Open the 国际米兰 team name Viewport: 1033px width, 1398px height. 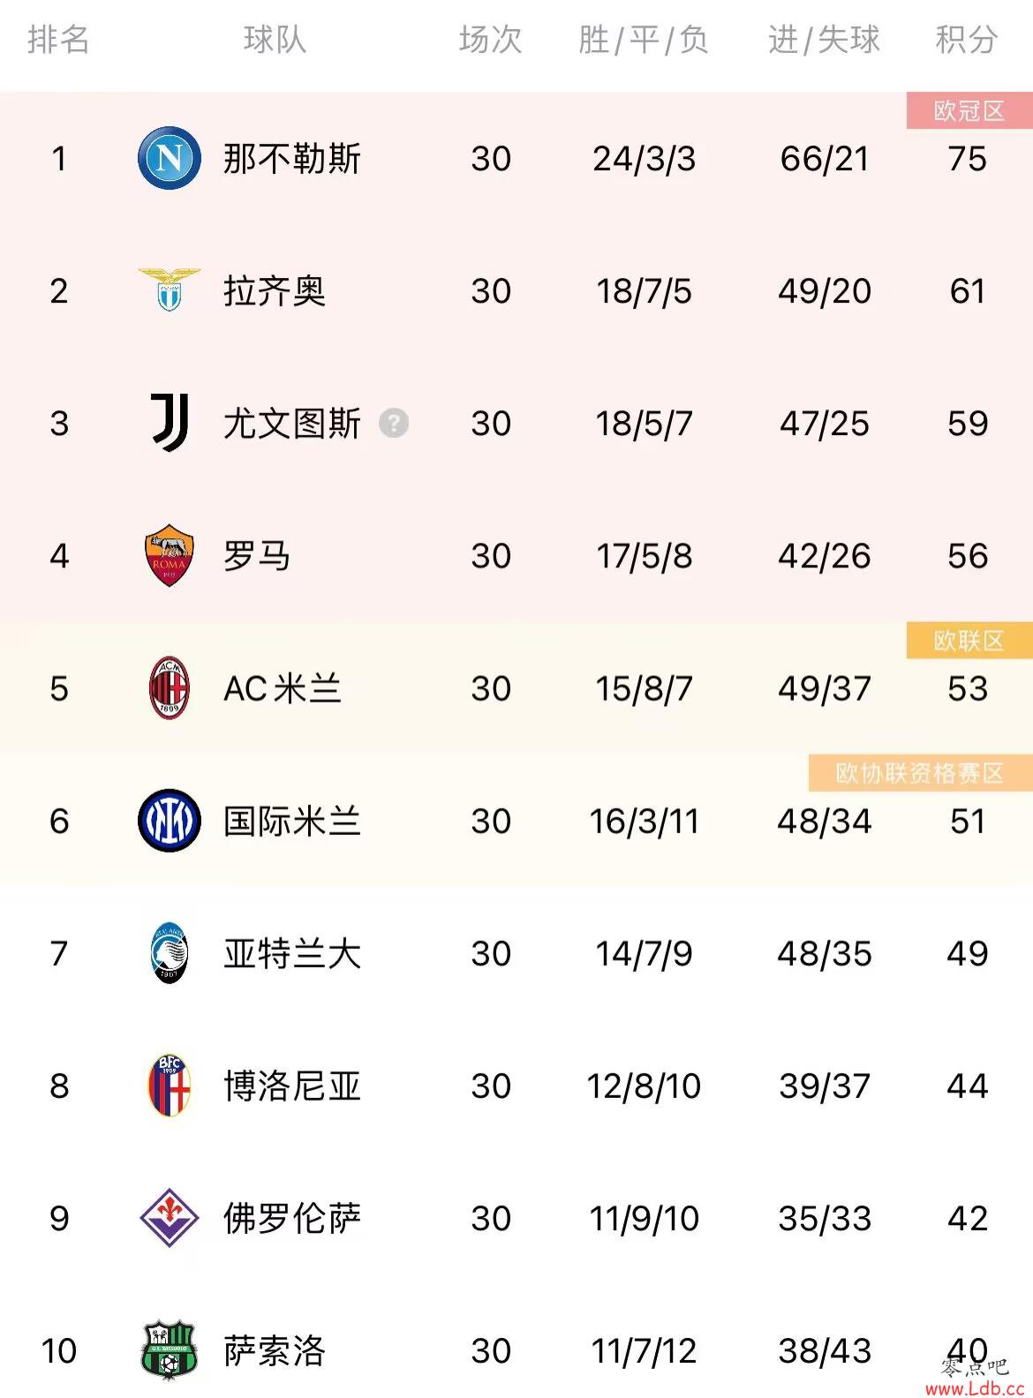coord(292,821)
